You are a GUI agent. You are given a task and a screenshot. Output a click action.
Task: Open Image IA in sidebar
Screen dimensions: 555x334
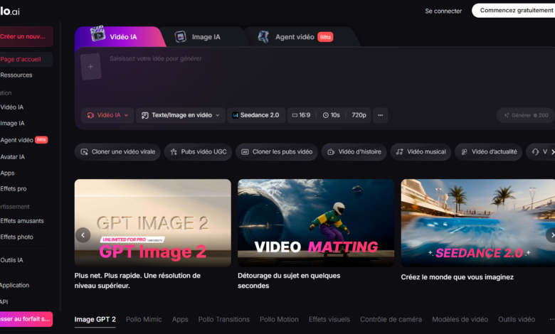click(12, 124)
